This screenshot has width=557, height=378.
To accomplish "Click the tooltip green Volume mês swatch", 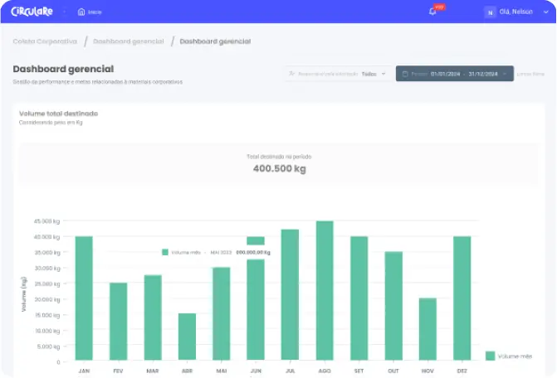I will (x=165, y=252).
